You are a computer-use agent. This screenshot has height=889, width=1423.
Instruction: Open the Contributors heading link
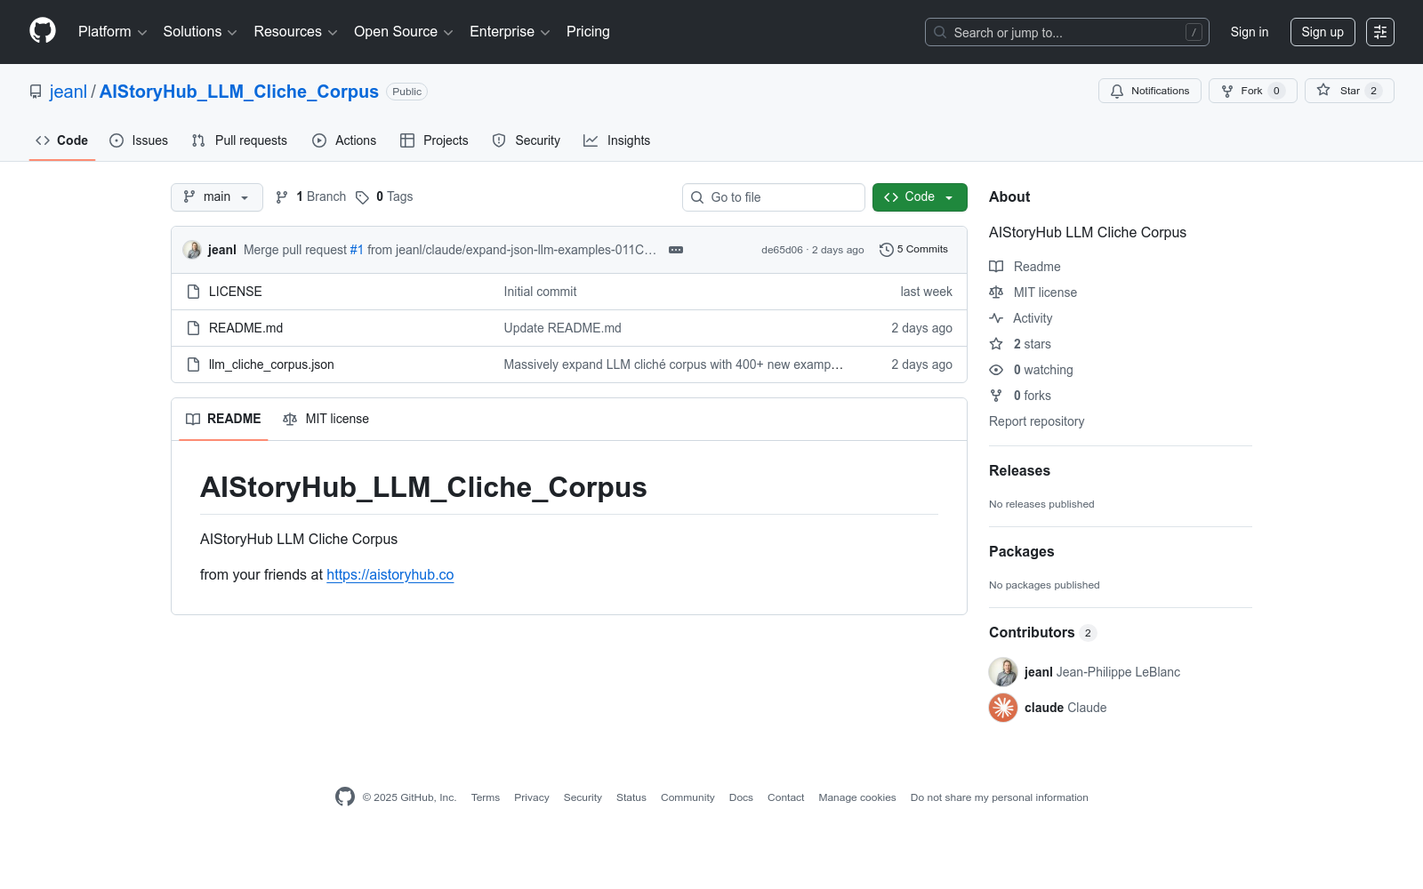coord(1042,632)
